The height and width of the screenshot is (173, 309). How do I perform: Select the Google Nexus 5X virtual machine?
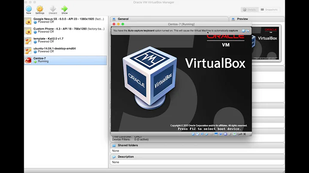(65, 21)
